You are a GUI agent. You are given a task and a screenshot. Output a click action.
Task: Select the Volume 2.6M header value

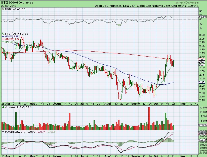click(161, 6)
